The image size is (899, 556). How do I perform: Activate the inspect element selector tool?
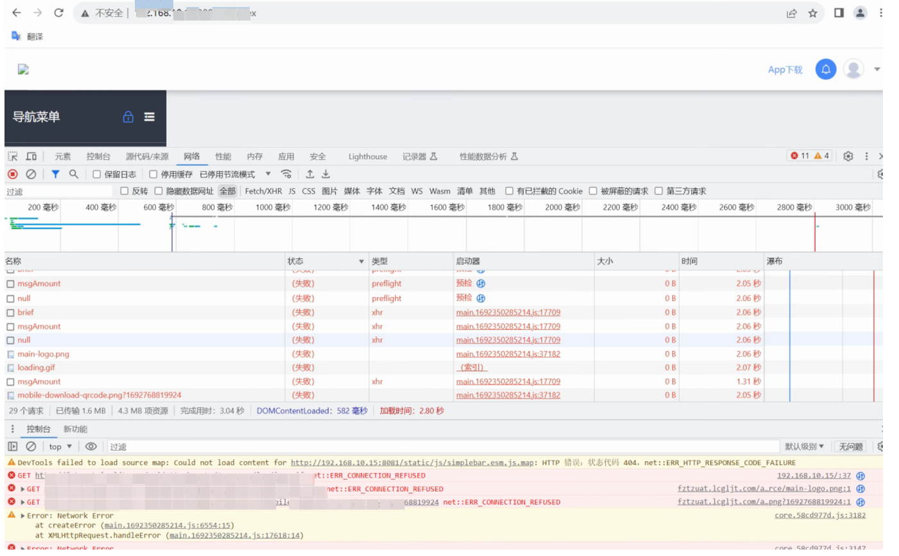coord(13,156)
